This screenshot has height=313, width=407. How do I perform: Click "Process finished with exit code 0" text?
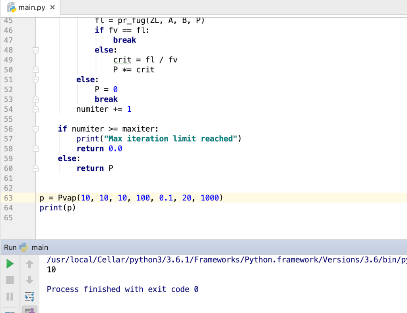tap(122, 290)
